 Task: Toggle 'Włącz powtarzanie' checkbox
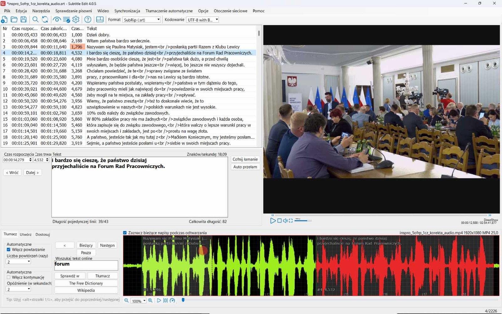click(8, 250)
